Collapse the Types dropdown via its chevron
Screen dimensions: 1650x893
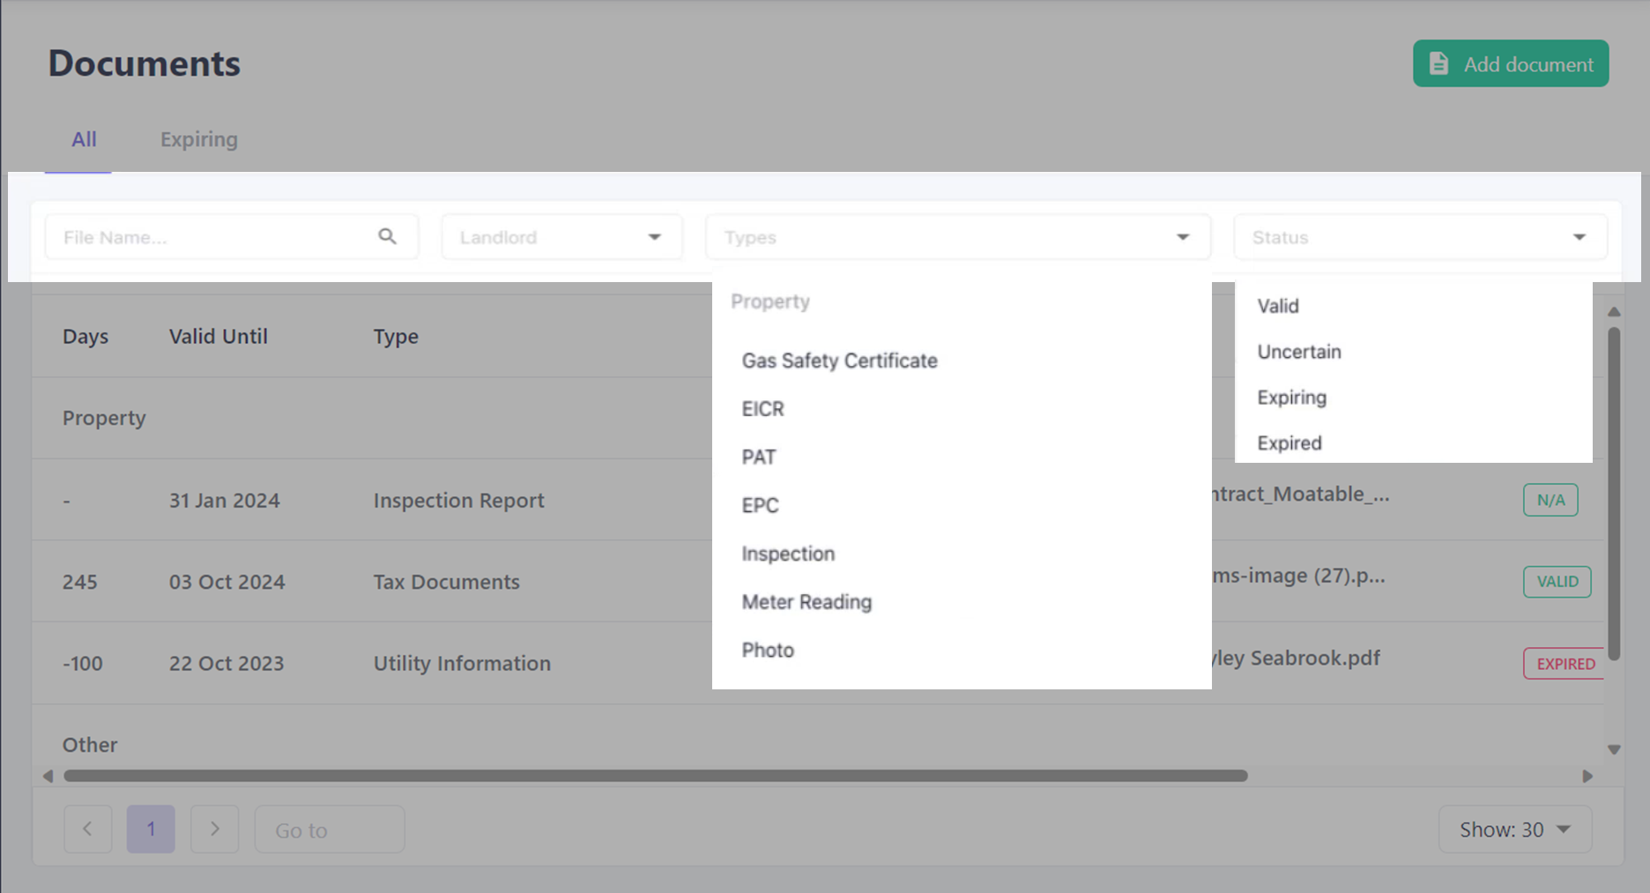tap(1182, 236)
